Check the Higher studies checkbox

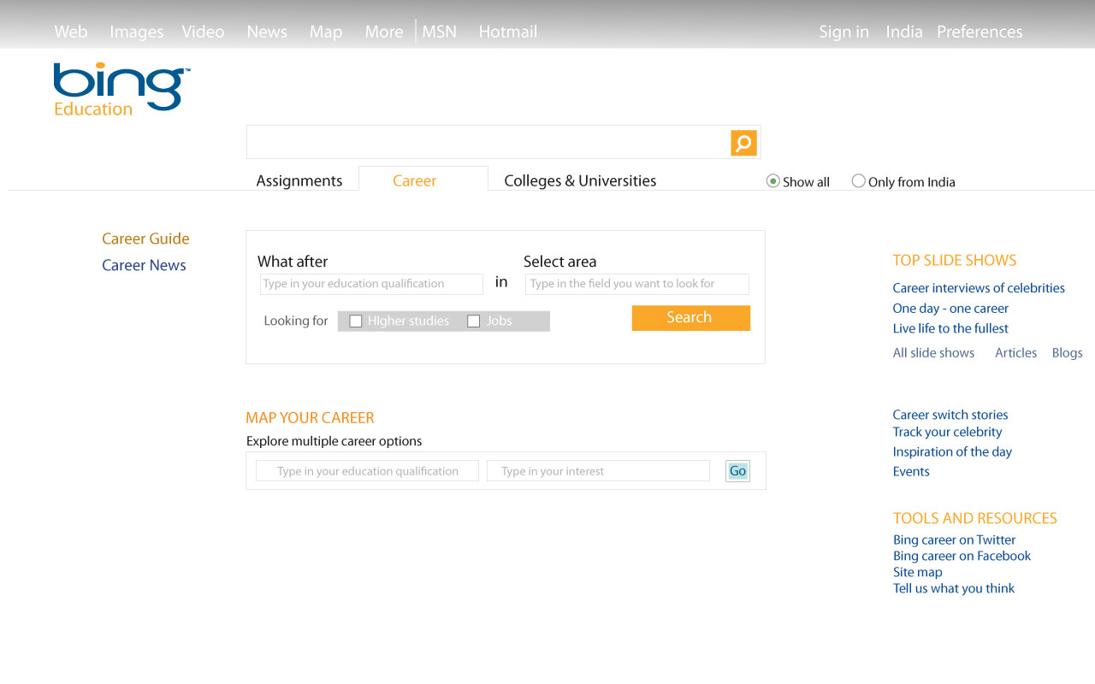355,321
